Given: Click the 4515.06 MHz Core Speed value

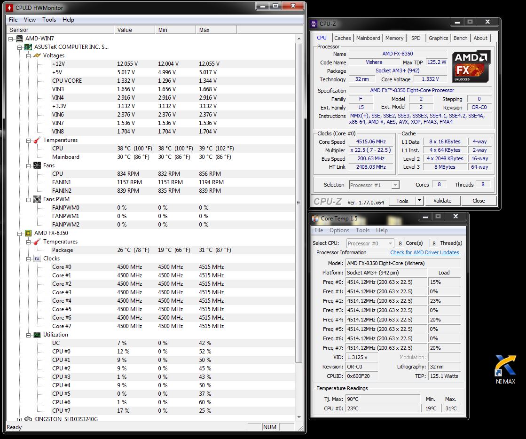Looking at the screenshot, I should pyautogui.click(x=371, y=142).
